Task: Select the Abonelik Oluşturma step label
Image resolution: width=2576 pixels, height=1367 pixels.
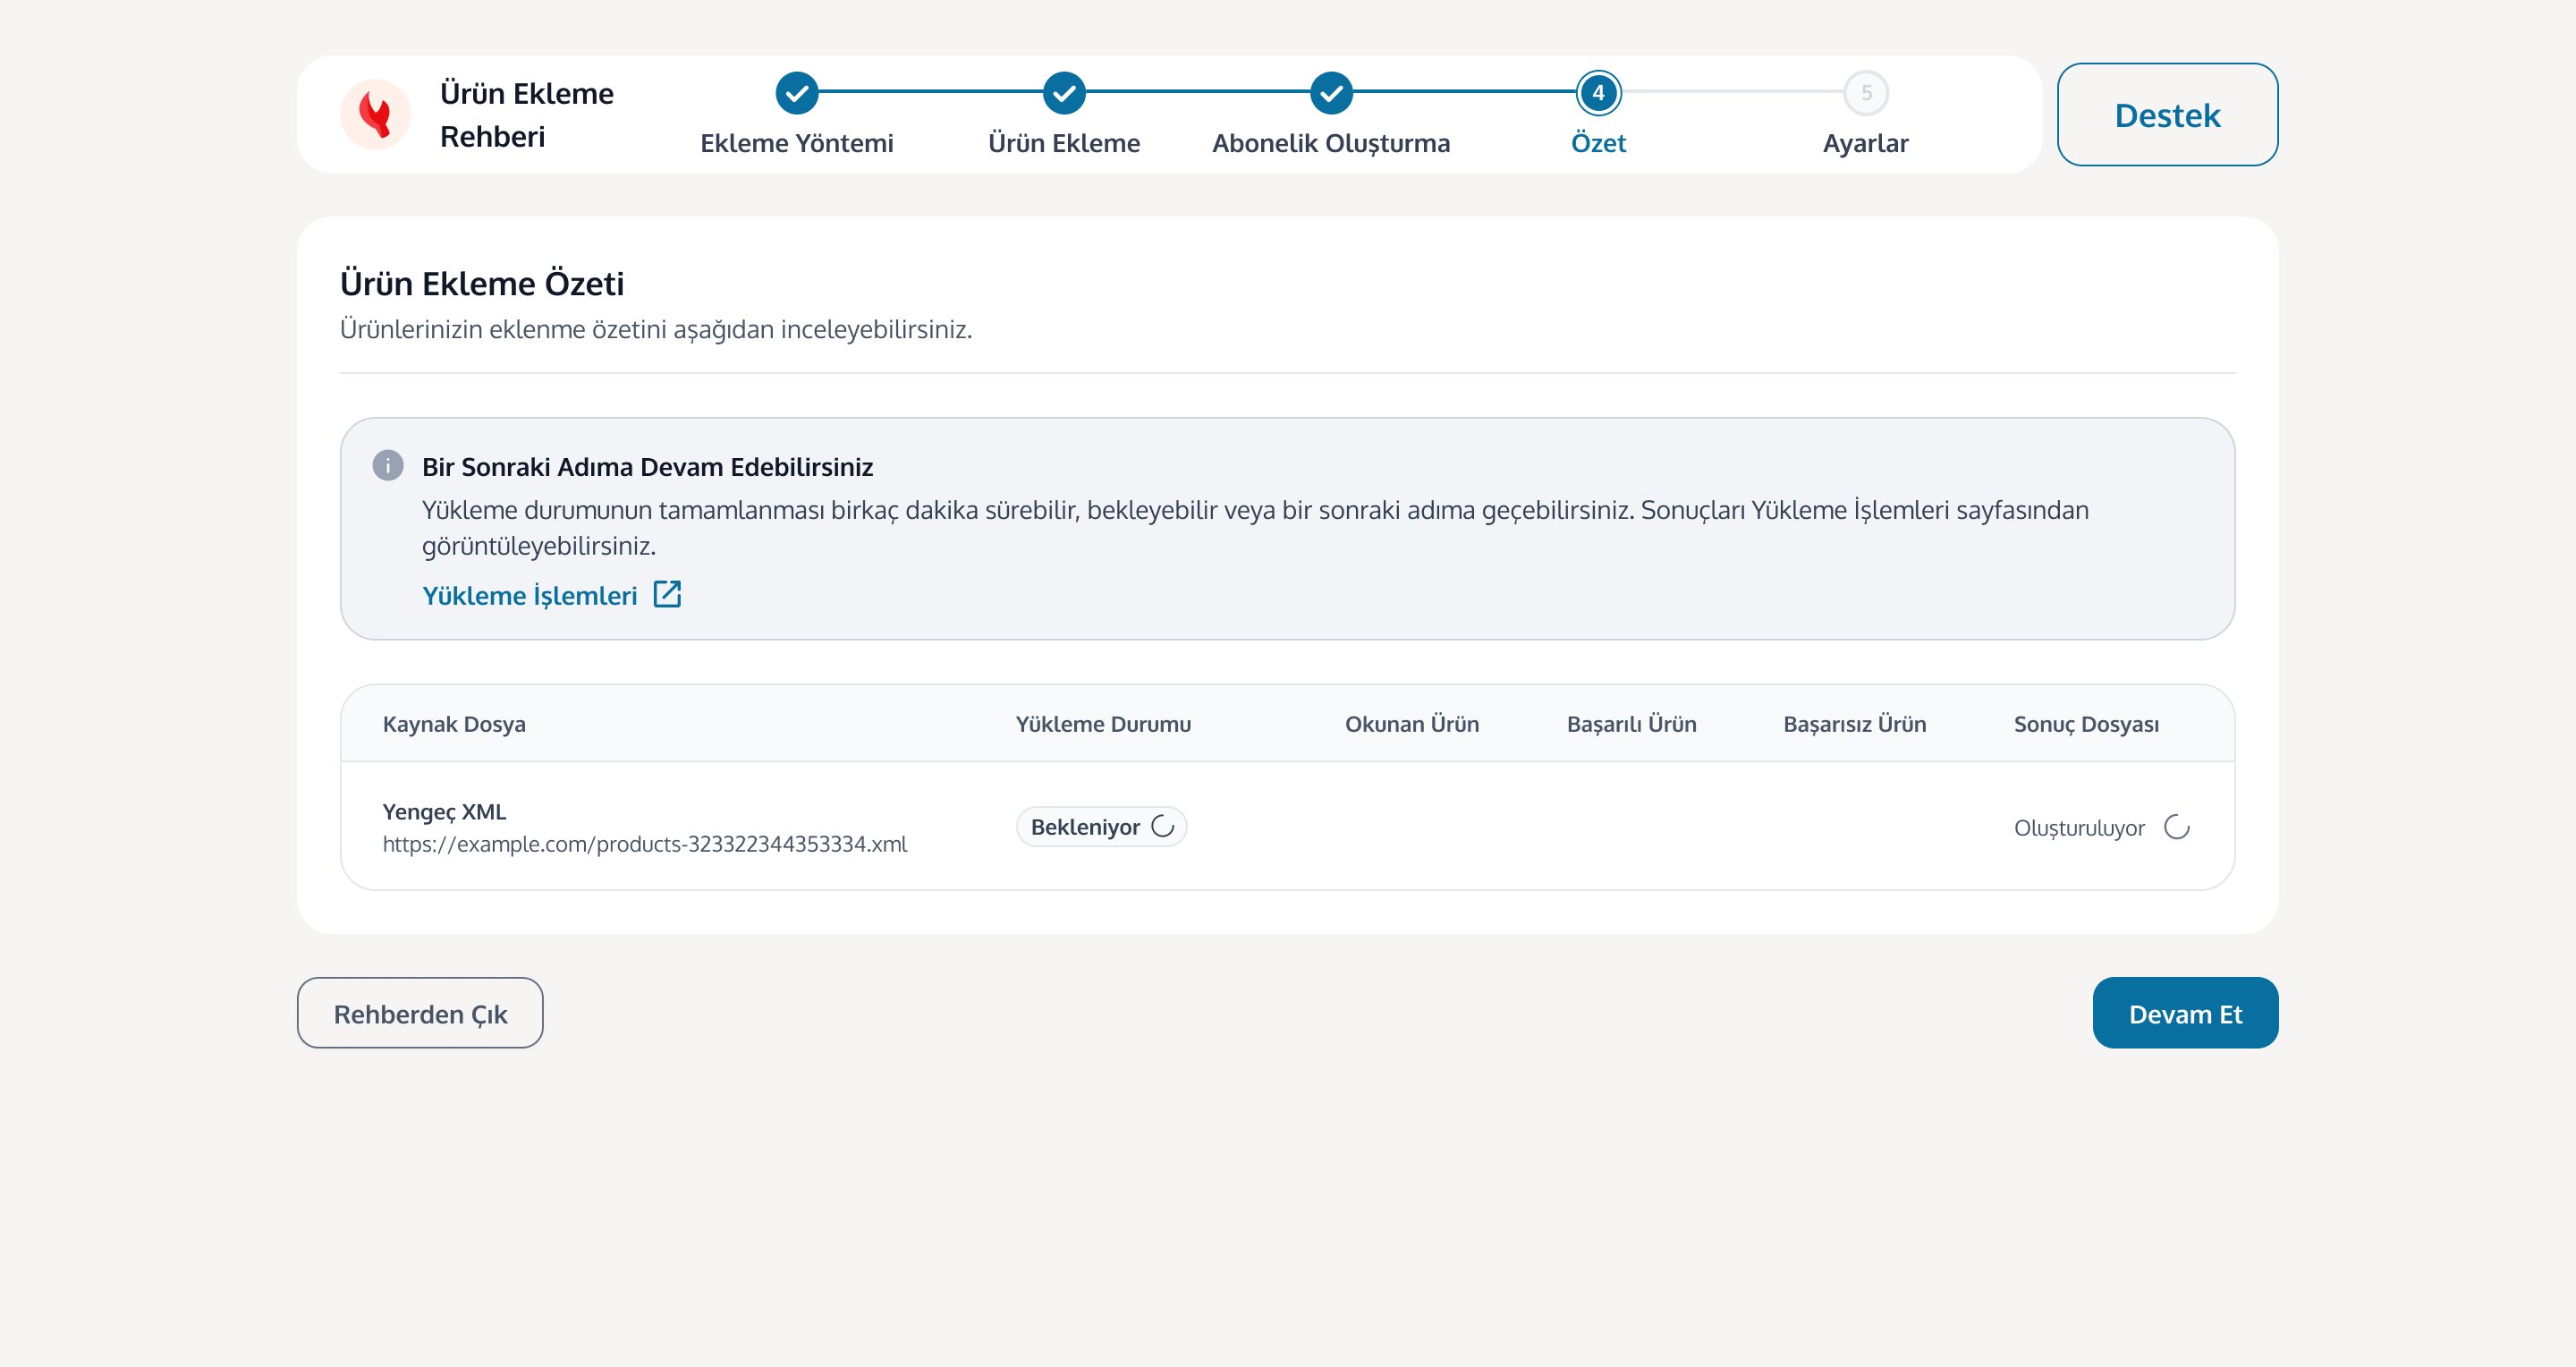Action: (1331, 144)
